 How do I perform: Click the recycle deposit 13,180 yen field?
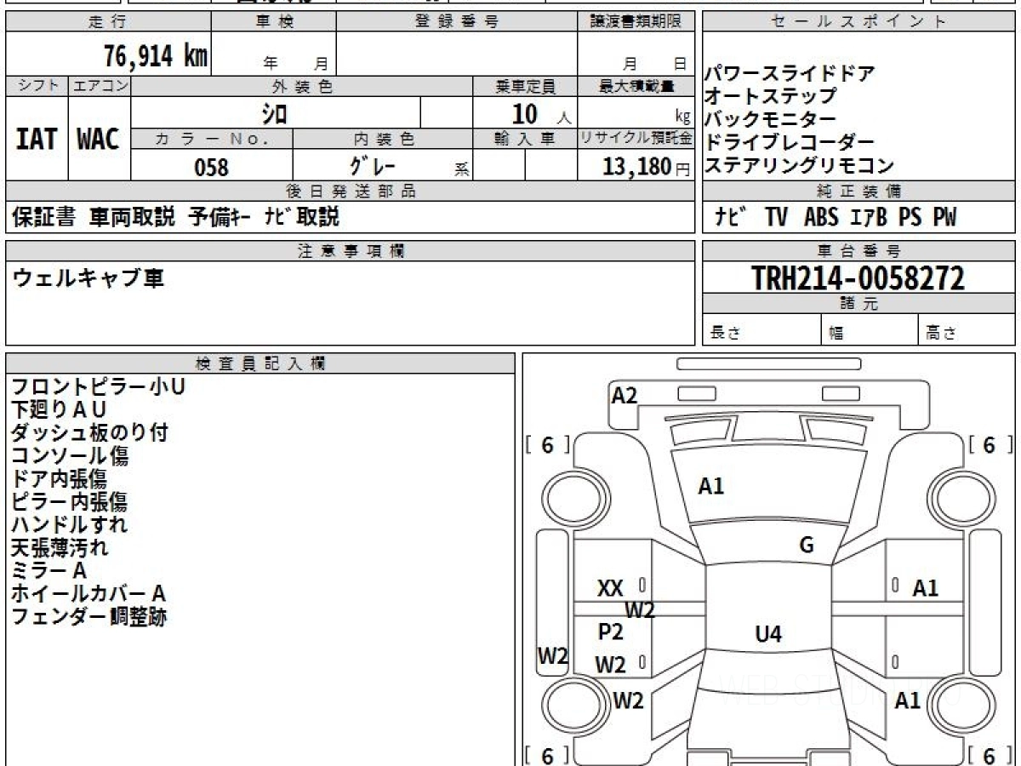coord(636,166)
